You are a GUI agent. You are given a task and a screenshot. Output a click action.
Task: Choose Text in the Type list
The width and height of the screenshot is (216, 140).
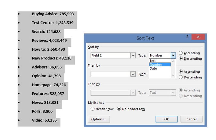(160, 61)
